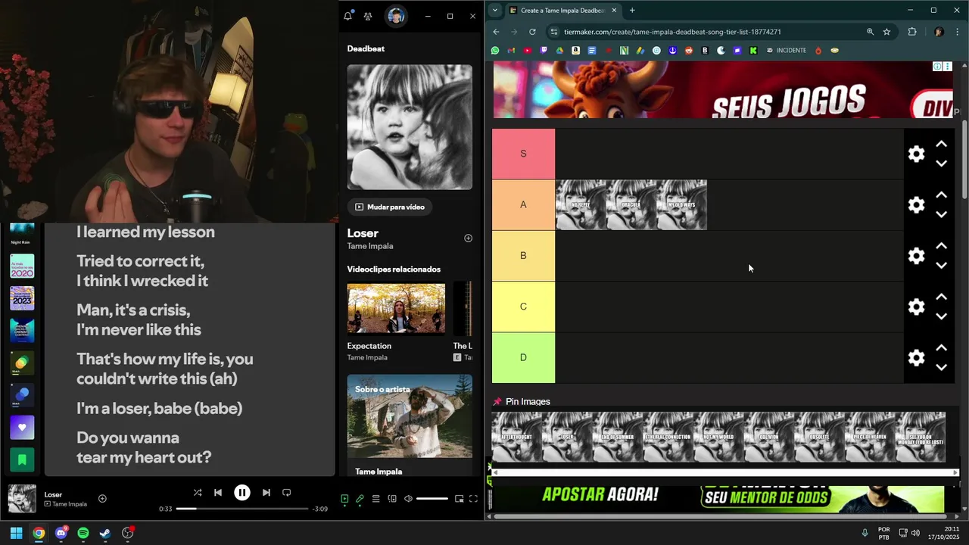The width and height of the screenshot is (969, 545).
Task: Skip to previous track in Spotify
Action: tap(218, 493)
